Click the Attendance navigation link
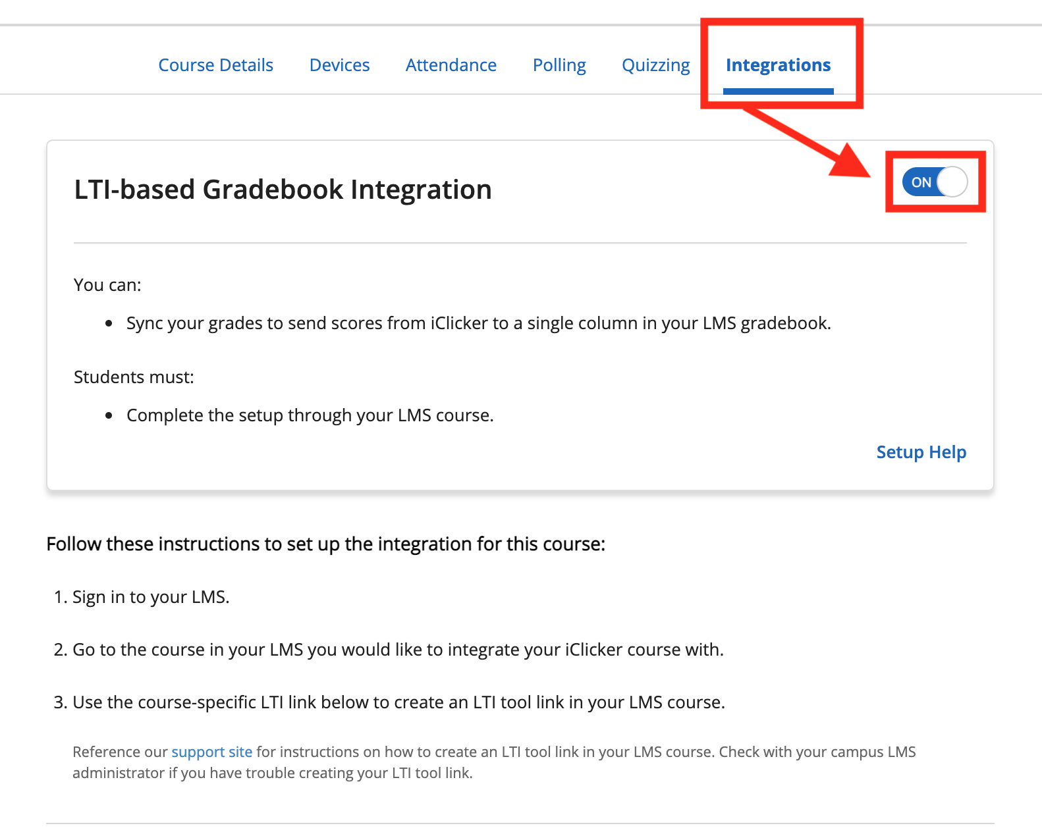The height and width of the screenshot is (836, 1042). [451, 65]
